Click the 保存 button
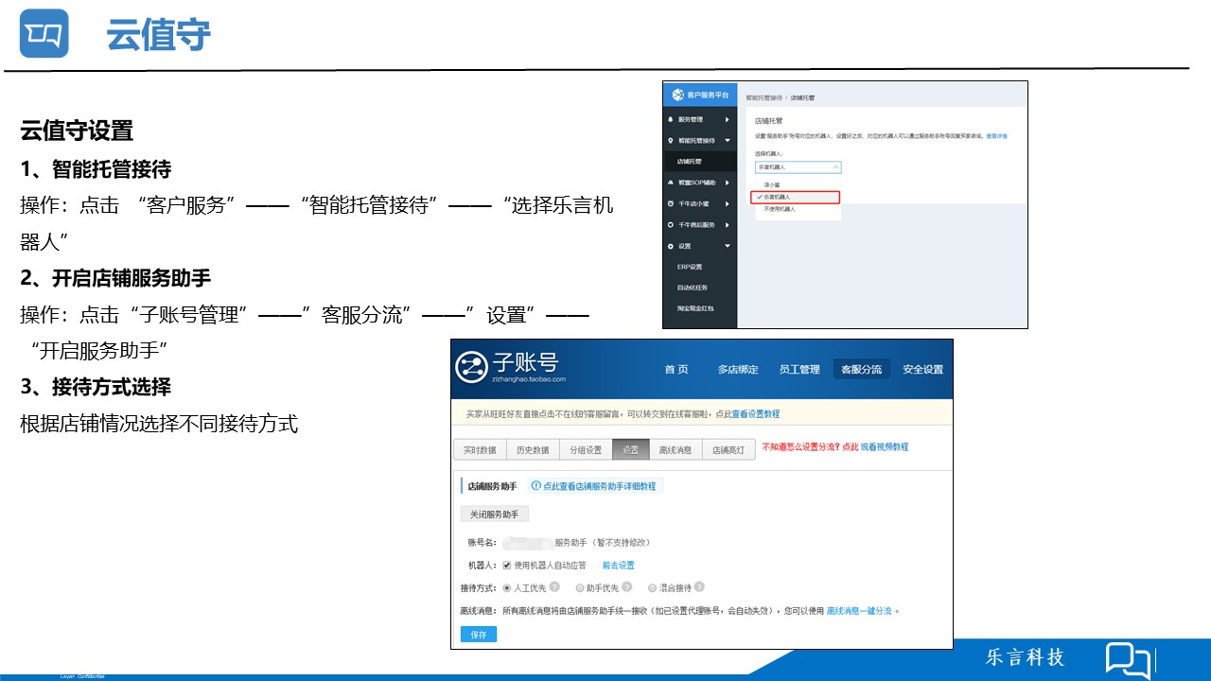 [478, 634]
